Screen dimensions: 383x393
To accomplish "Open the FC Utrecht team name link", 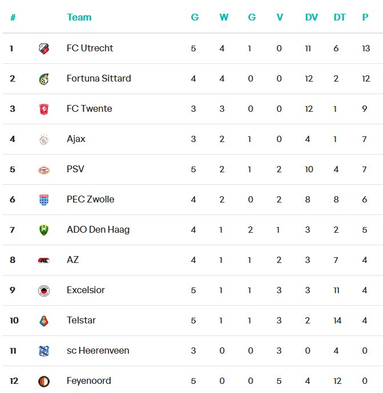I will [90, 48].
